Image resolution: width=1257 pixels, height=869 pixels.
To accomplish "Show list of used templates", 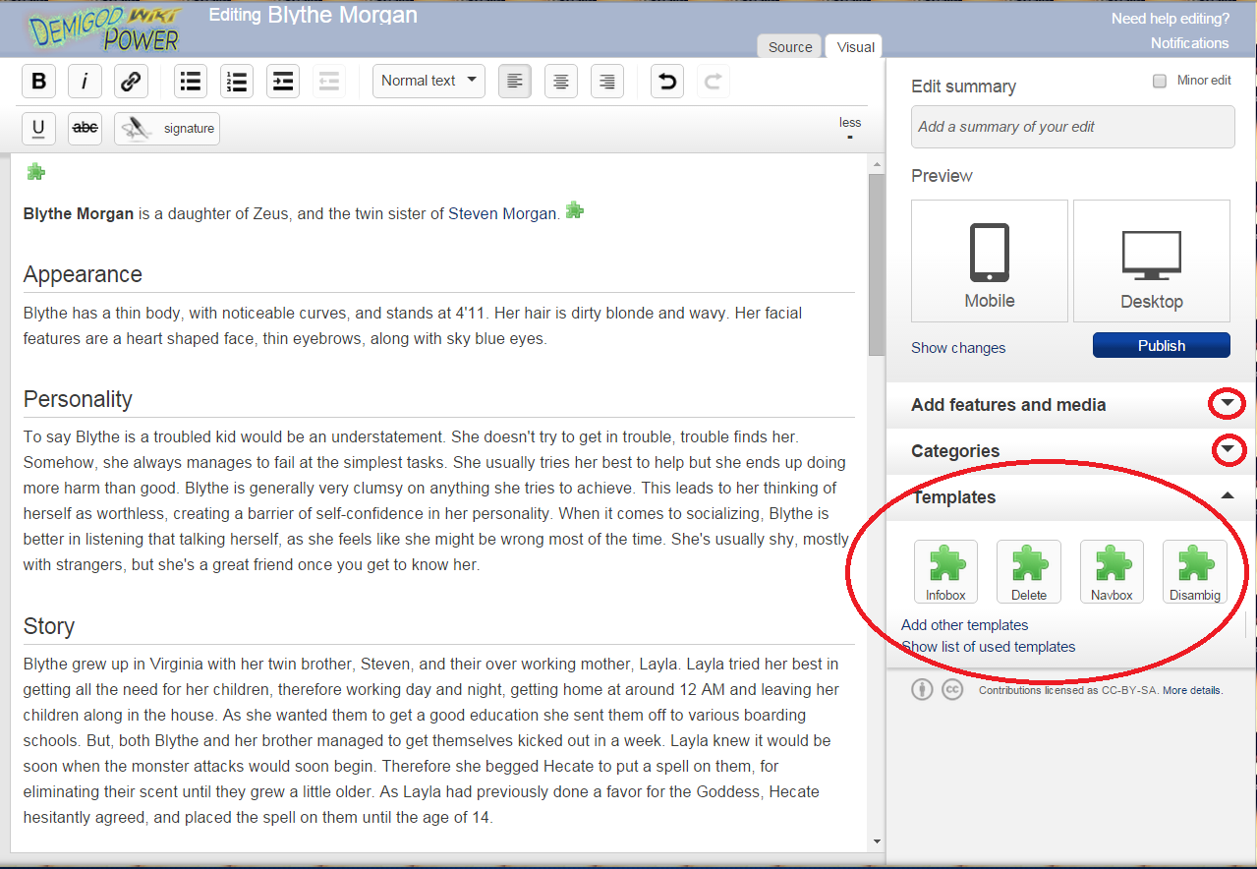I will (x=989, y=647).
